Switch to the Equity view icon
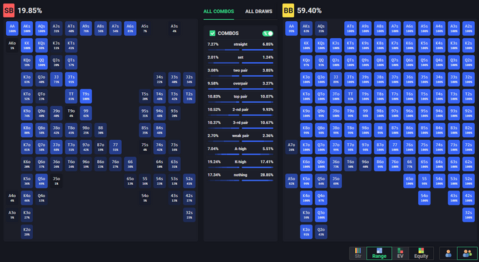This screenshot has height=262, width=479. click(x=421, y=253)
